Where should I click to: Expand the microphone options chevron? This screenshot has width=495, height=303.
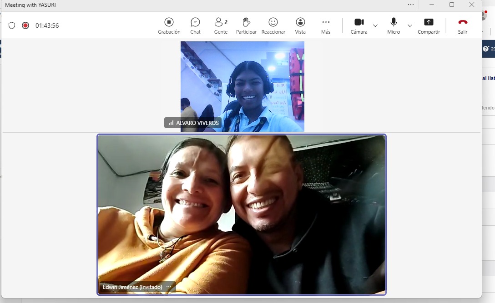[x=410, y=25]
